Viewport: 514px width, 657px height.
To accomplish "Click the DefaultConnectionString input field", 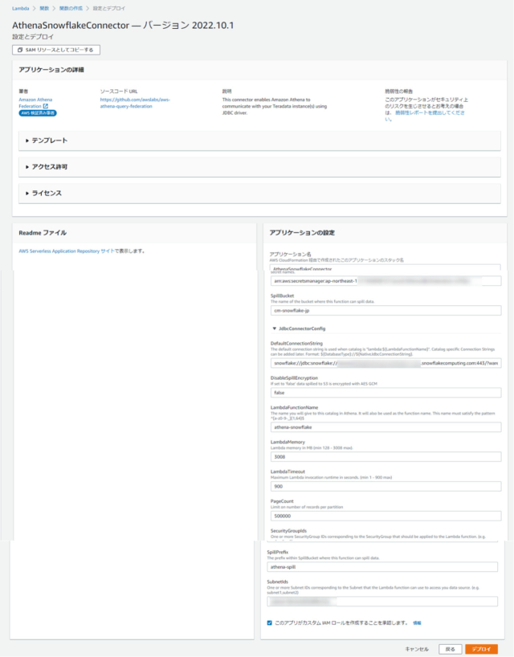I will pos(385,363).
